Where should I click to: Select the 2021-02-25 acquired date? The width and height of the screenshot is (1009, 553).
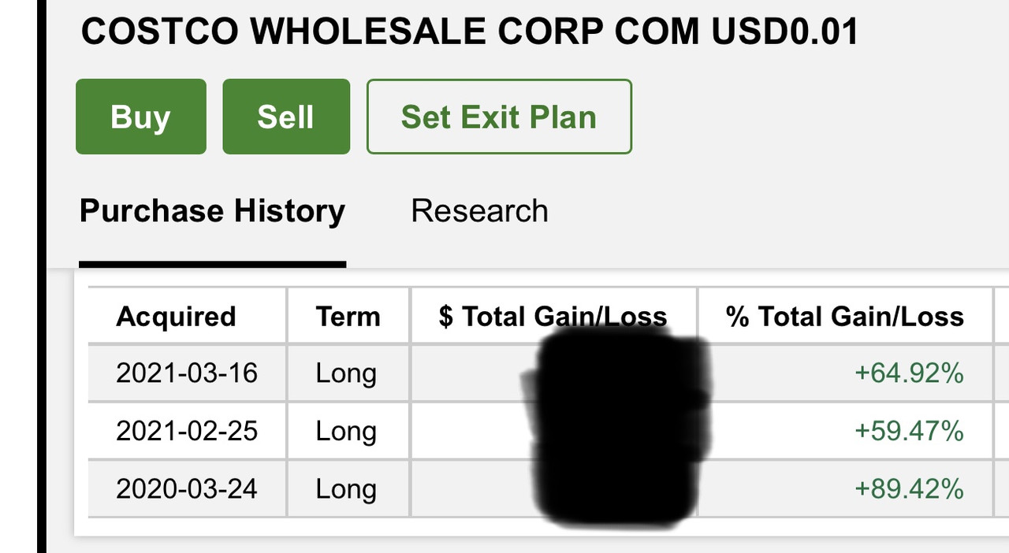[x=187, y=431]
